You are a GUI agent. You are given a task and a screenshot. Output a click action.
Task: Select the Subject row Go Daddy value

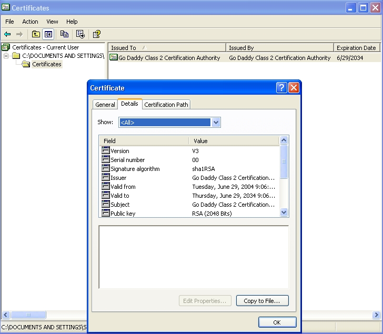tap(233, 205)
